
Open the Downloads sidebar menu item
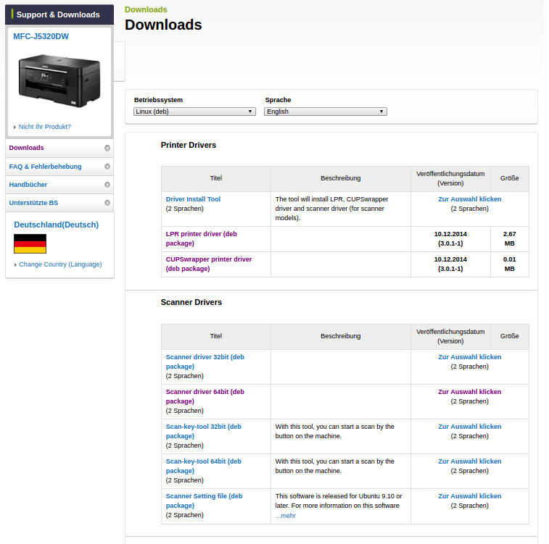coord(59,148)
